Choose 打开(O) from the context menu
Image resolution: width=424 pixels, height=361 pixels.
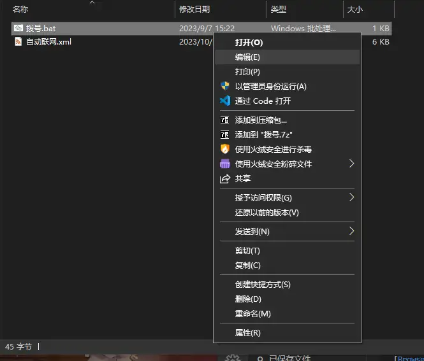click(249, 42)
